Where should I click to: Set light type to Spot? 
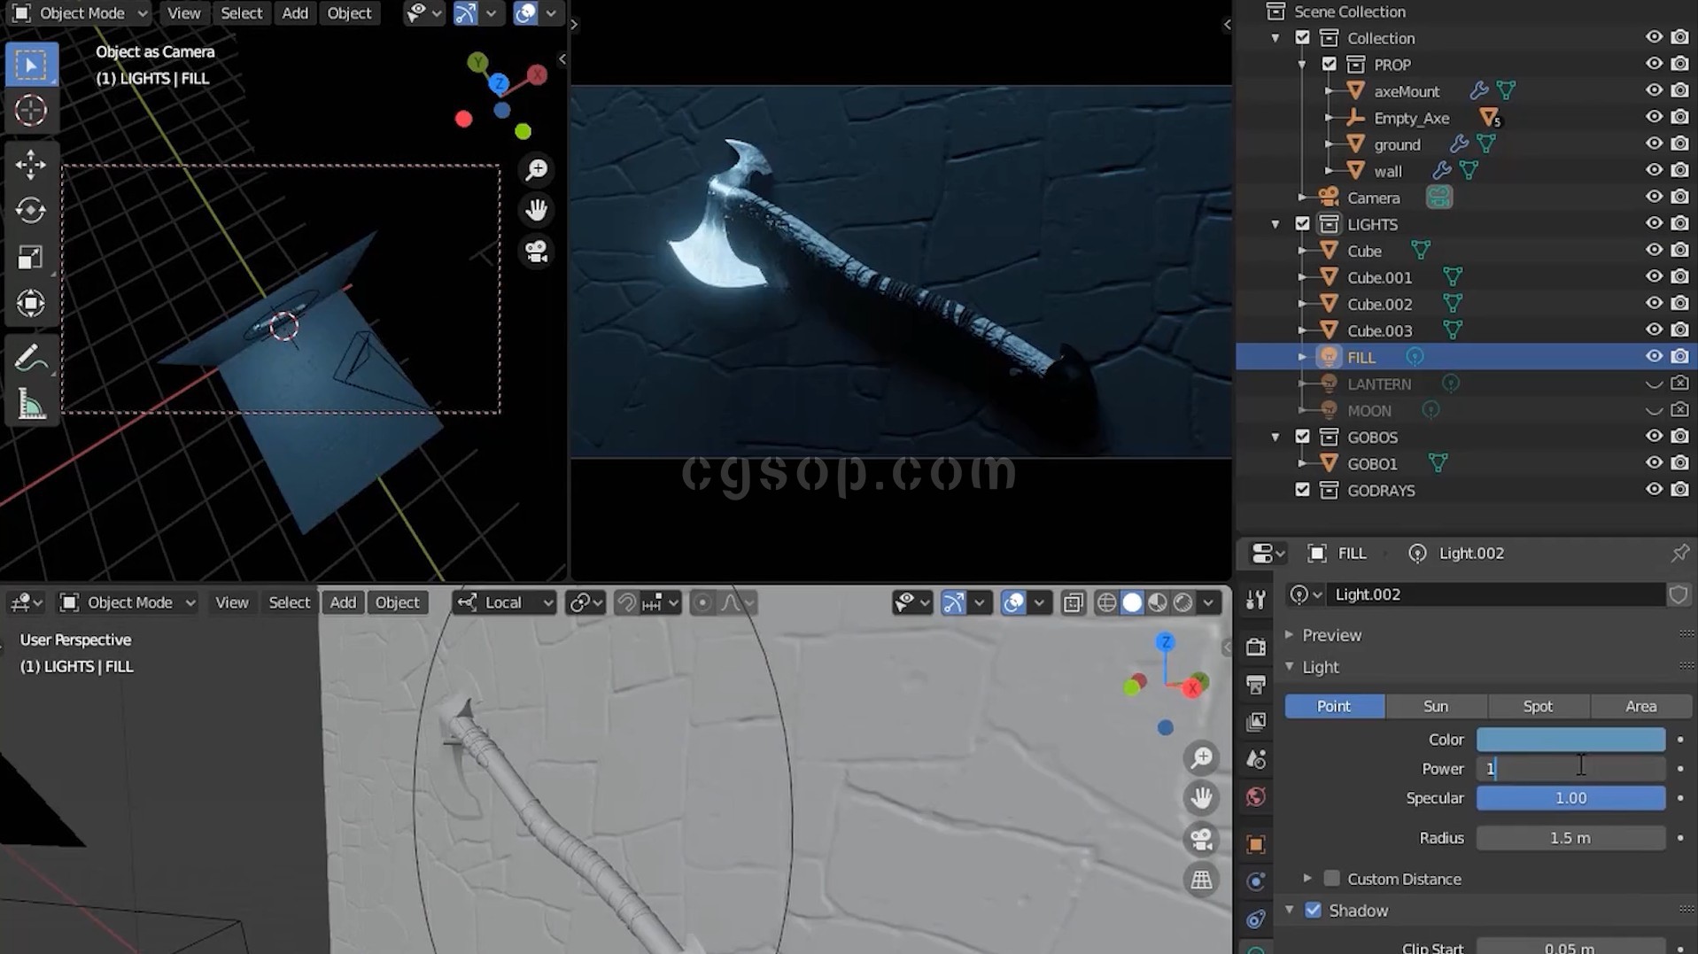1538,707
